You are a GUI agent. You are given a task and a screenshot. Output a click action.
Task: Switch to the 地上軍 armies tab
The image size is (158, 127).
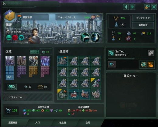63,122
